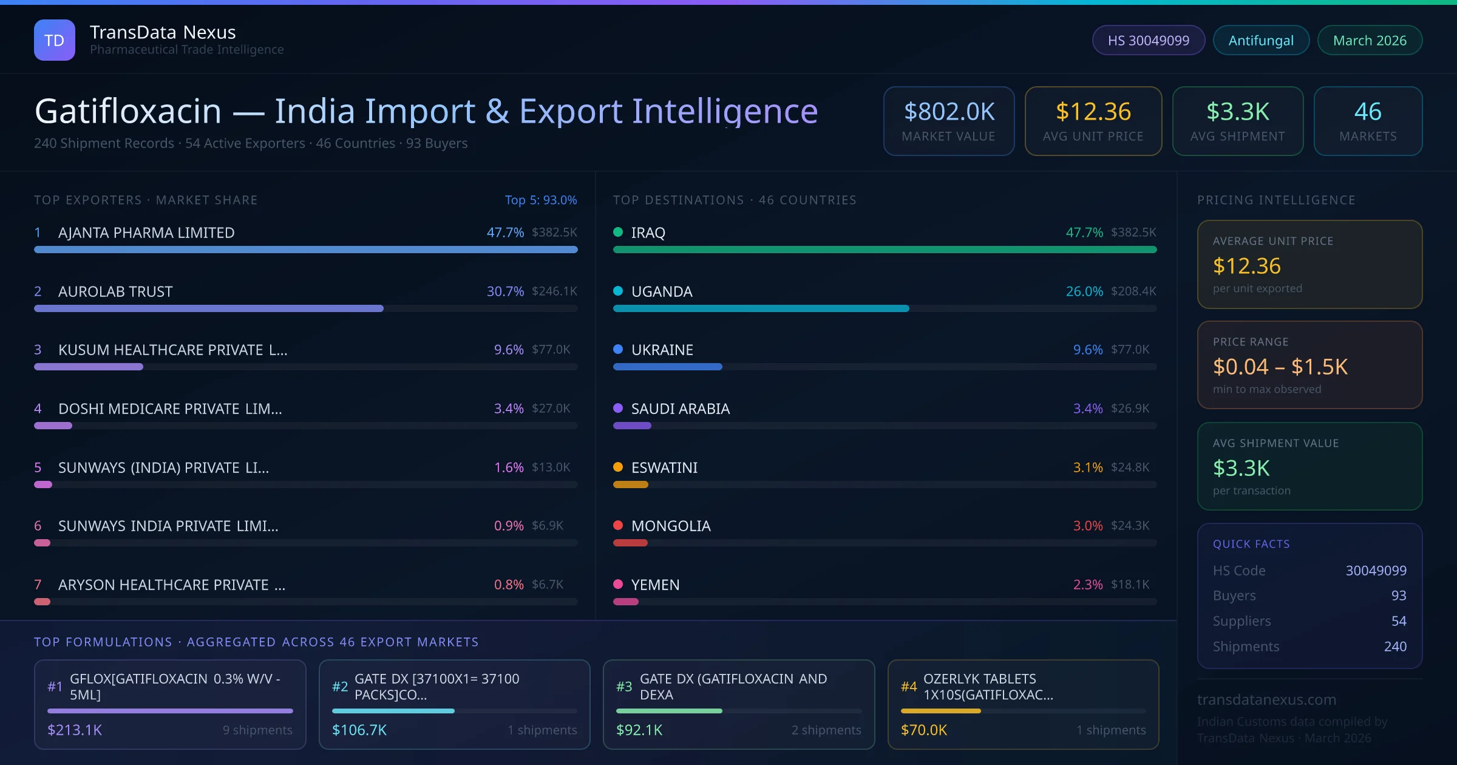This screenshot has width=1457, height=765.
Task: Click the TD logo icon
Action: [x=54, y=40]
